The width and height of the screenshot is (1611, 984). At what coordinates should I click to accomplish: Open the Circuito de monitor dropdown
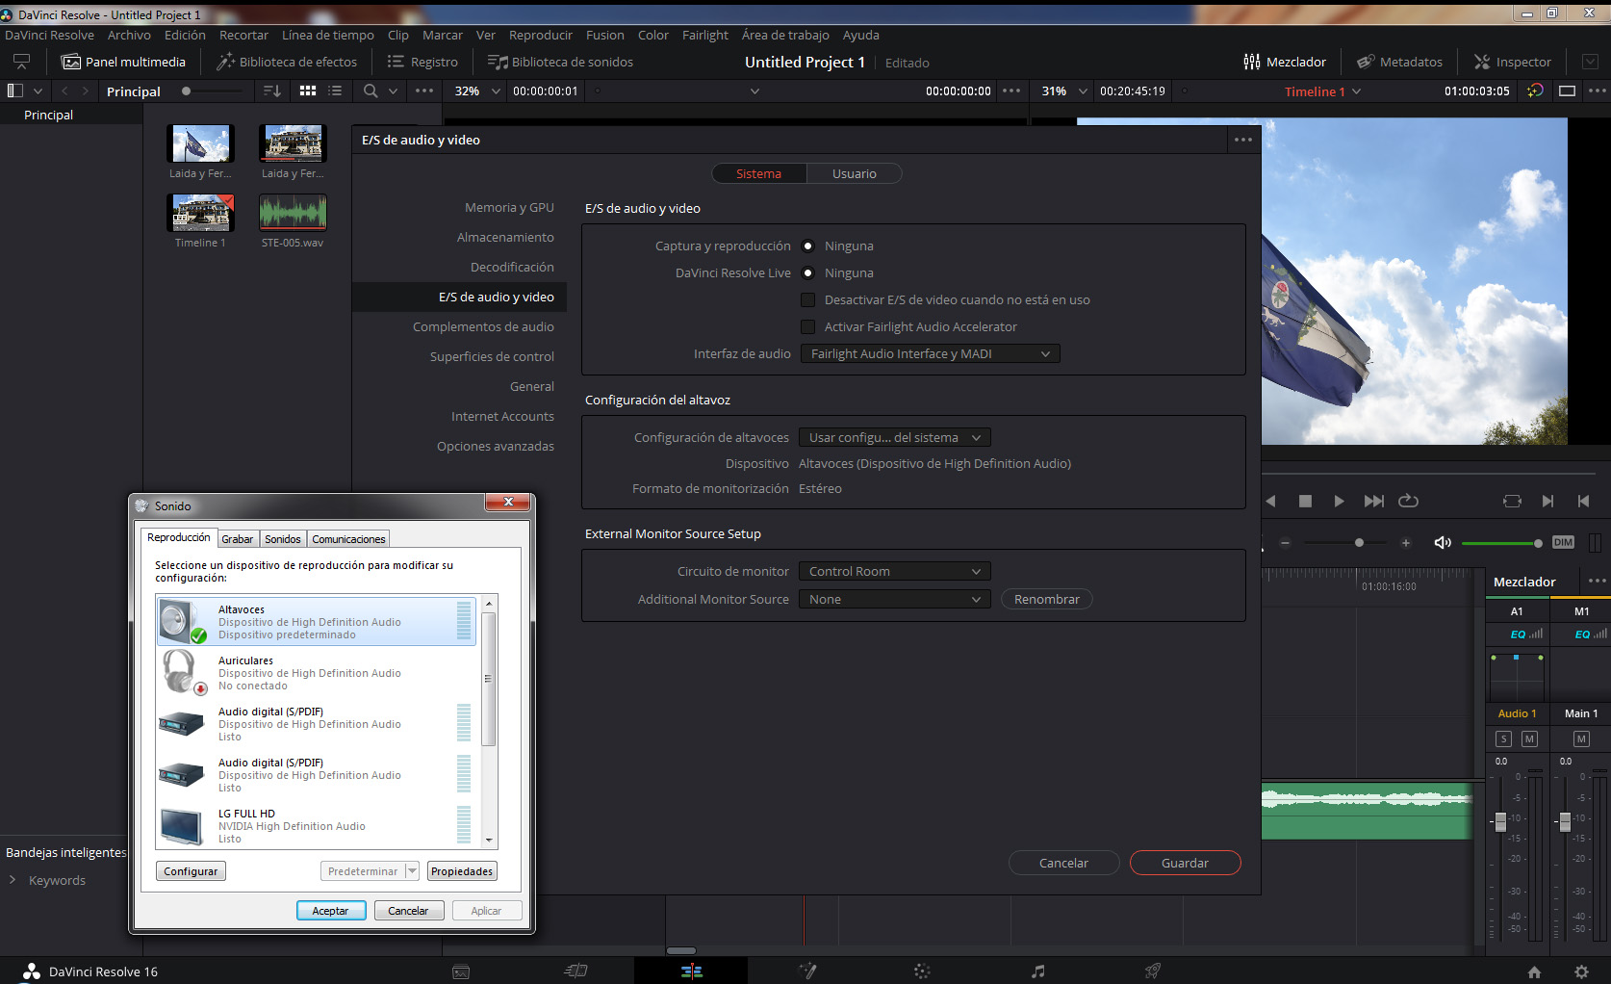coord(895,572)
